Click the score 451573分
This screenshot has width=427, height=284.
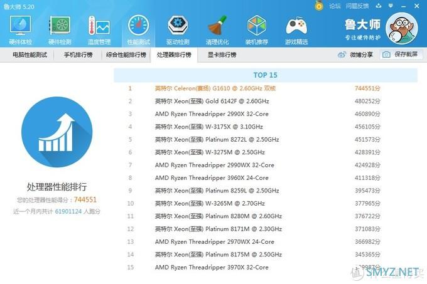(367, 139)
